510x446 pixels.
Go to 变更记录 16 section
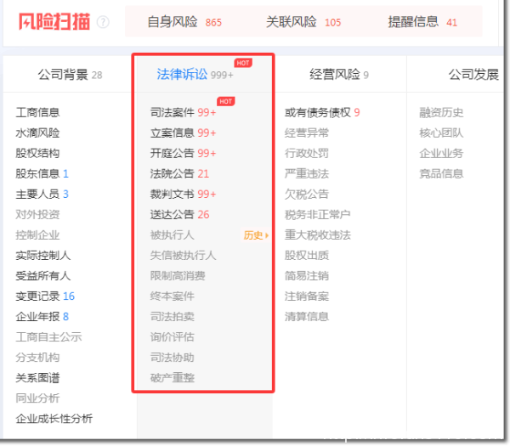[x=45, y=296]
